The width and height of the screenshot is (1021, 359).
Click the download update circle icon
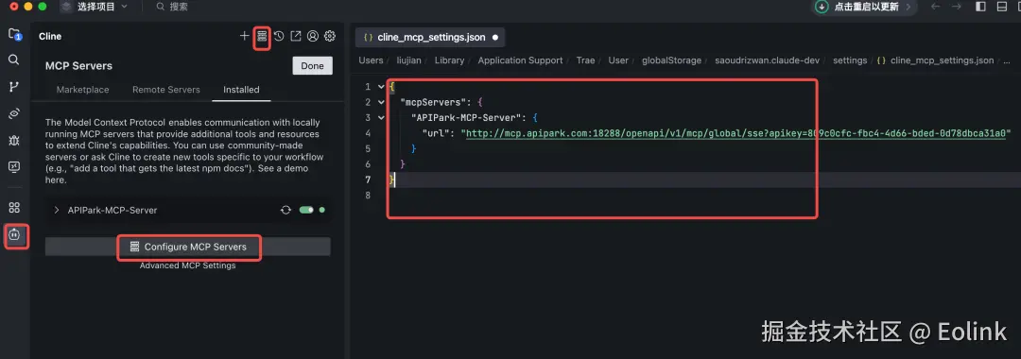coord(822,7)
